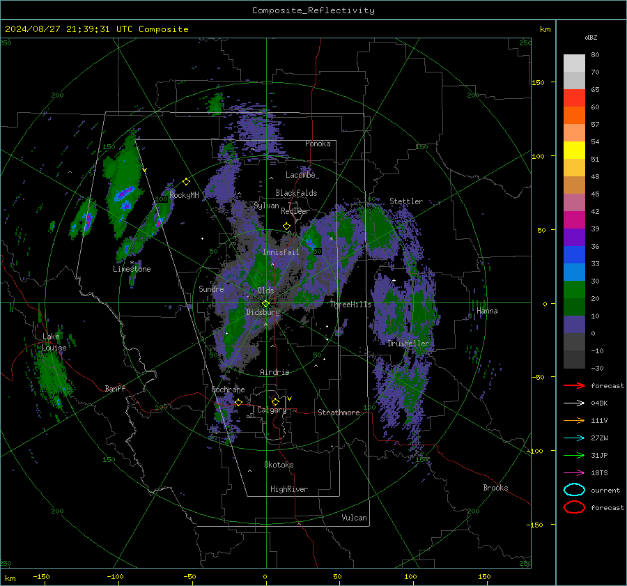Click the Calgary city label

[272, 410]
